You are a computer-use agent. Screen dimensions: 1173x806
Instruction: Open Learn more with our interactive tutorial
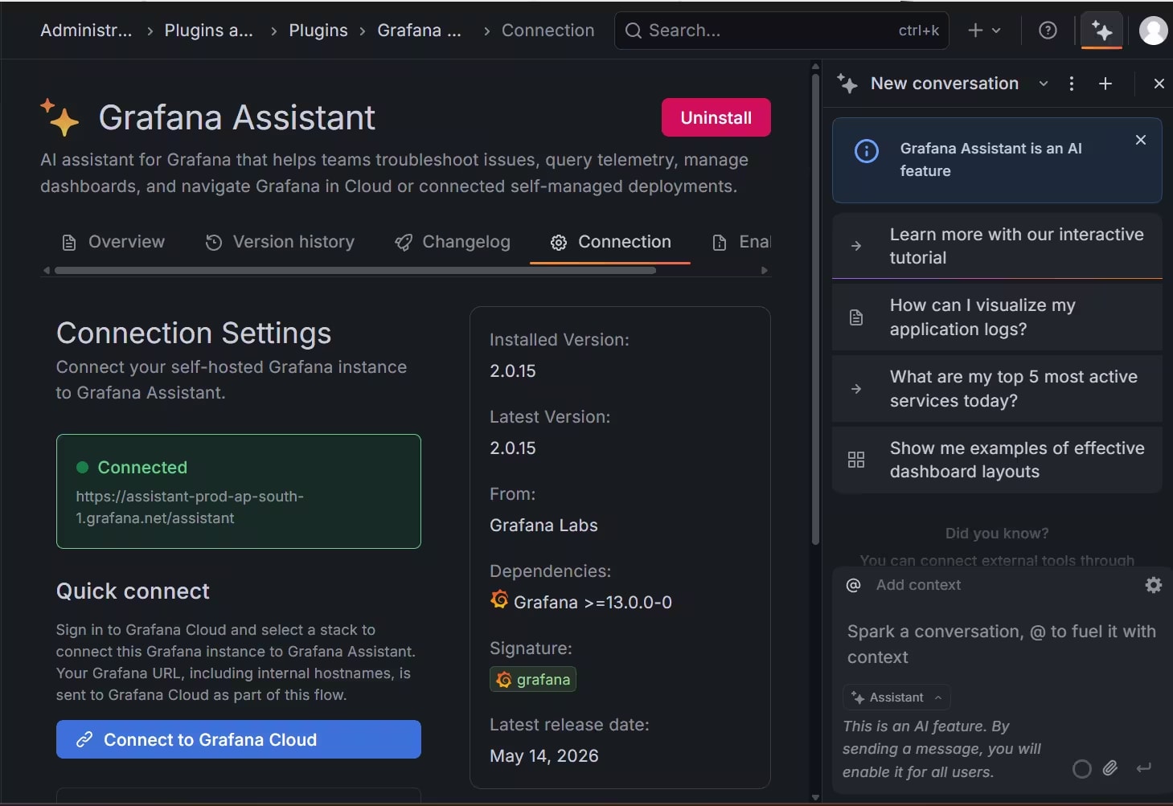997,246
